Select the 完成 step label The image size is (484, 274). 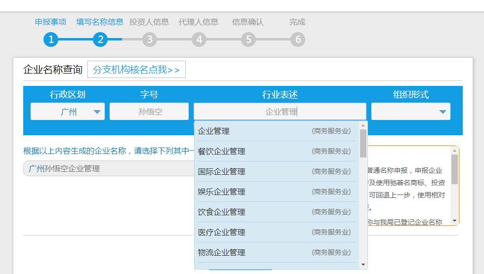[297, 22]
